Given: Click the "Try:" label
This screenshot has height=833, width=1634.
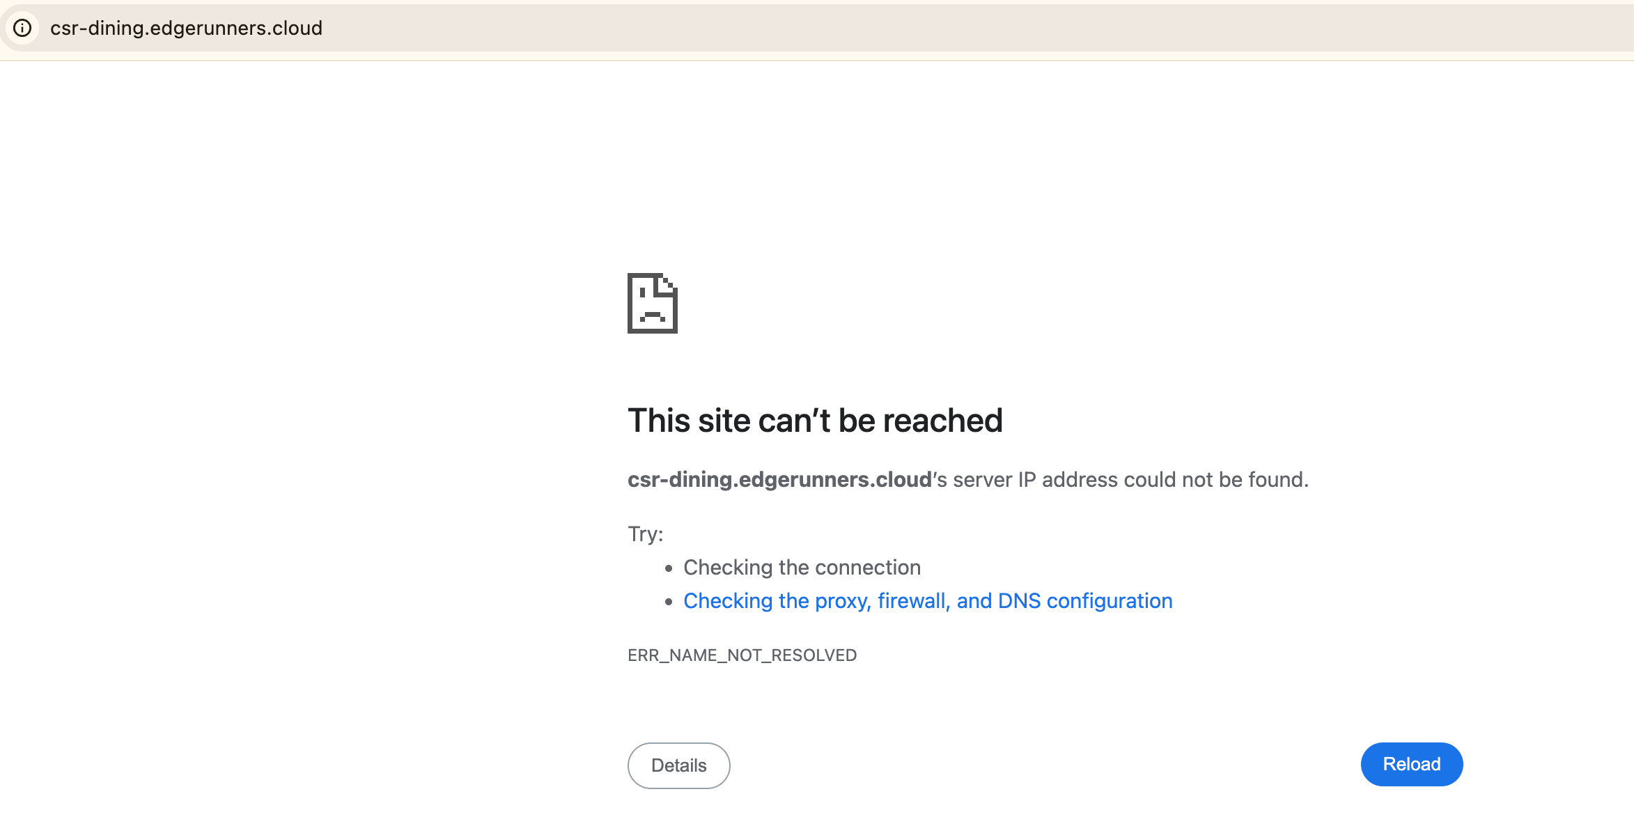Looking at the screenshot, I should click(x=646, y=534).
